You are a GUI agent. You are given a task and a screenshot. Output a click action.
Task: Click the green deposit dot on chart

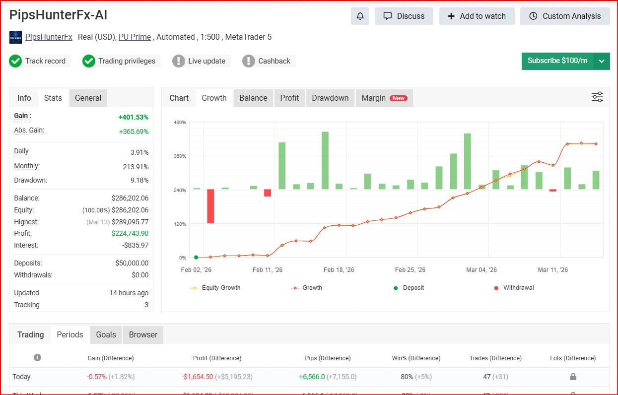196,258
